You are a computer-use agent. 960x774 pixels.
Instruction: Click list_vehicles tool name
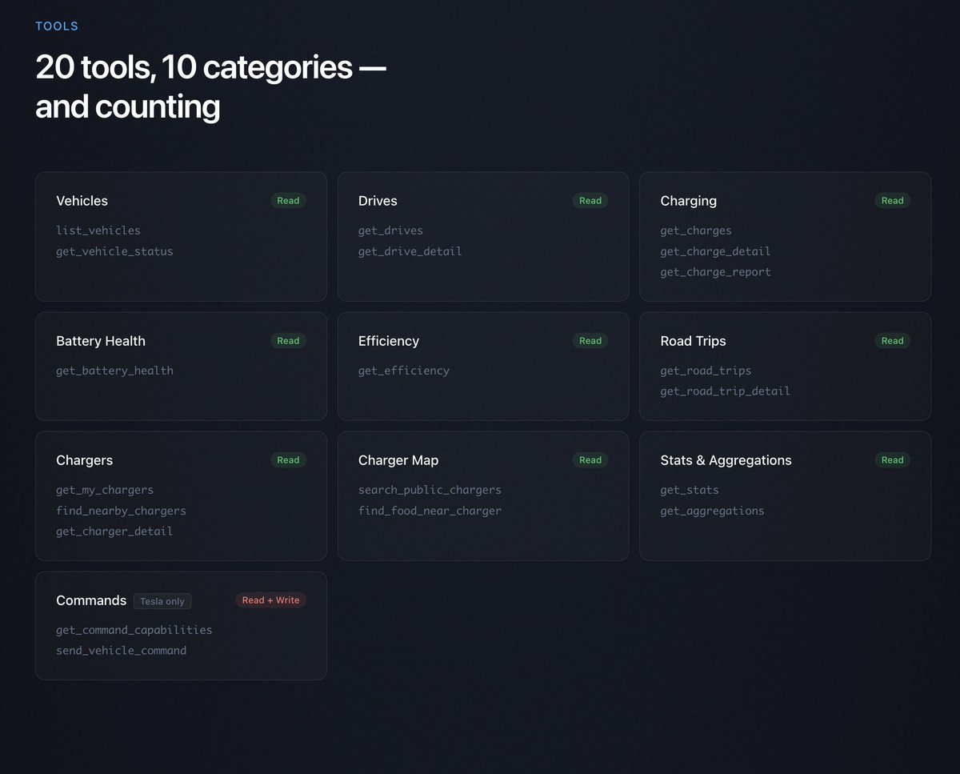click(x=98, y=231)
